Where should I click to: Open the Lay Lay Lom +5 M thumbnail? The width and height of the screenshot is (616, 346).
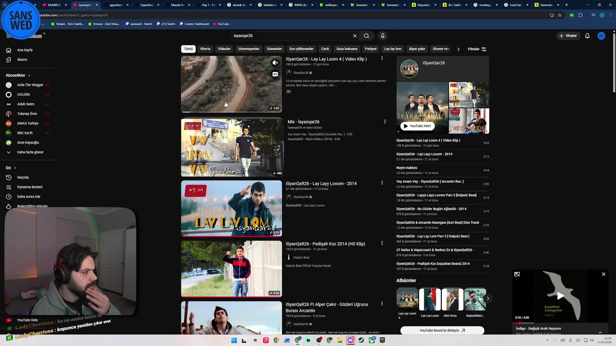231,209
